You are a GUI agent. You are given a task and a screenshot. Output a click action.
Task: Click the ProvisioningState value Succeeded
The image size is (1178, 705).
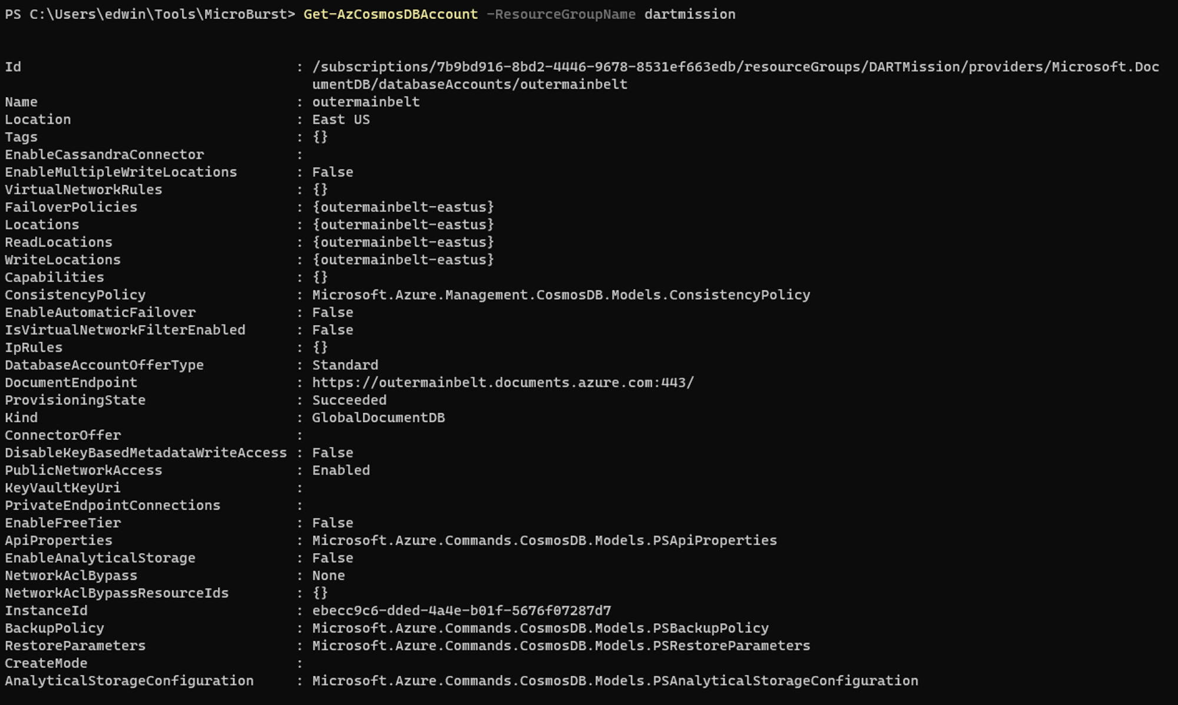pos(349,401)
